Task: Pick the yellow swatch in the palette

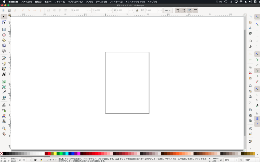Action: pyautogui.click(x=55, y=154)
